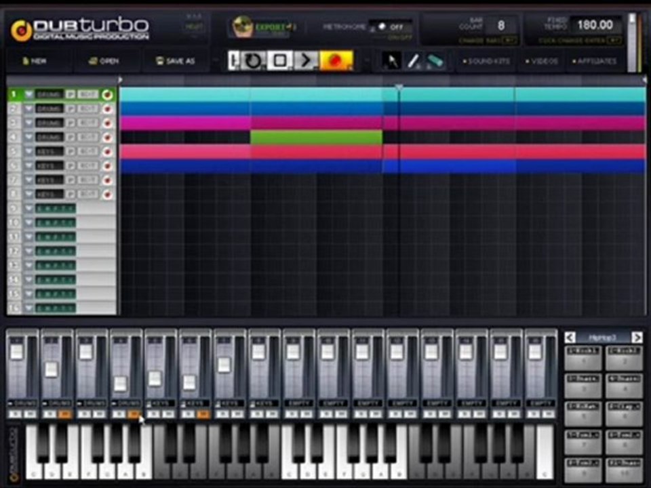
Task: Mute mixer channel 8 with M button
Action: pyautogui.click(x=271, y=413)
